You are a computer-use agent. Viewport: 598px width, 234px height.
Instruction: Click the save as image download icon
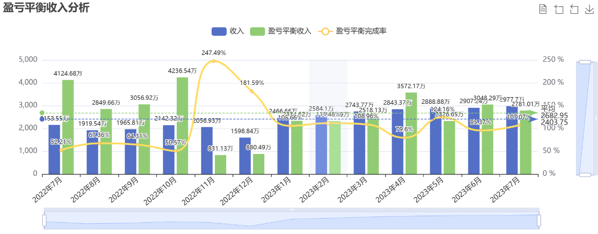[589, 9]
